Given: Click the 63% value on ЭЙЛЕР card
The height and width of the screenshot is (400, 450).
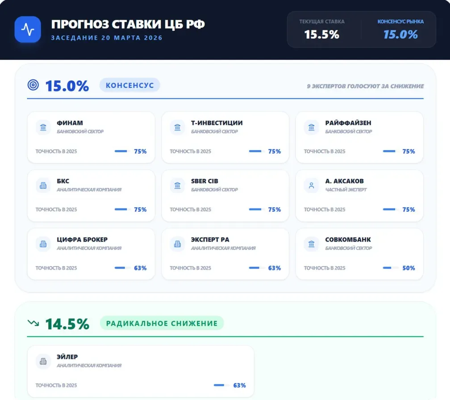Looking at the screenshot, I should (239, 385).
